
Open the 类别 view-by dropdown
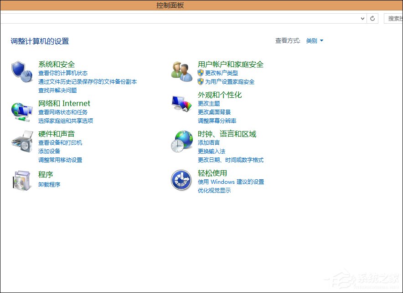click(315, 40)
